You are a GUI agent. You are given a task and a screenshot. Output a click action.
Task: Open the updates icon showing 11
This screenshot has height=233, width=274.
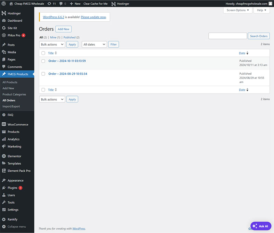coord(49,4)
